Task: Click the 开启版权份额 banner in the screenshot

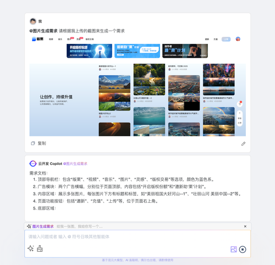Action: [89, 51]
